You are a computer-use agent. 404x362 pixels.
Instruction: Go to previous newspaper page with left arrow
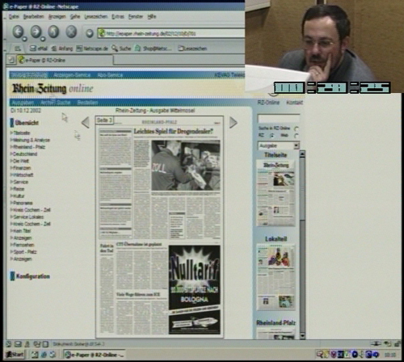(x=86, y=123)
